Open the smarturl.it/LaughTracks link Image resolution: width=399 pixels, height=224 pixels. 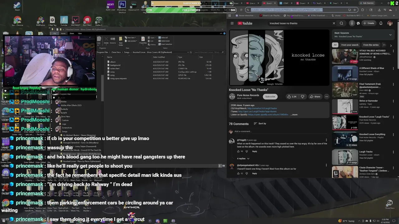pyautogui.click(x=262, y=108)
